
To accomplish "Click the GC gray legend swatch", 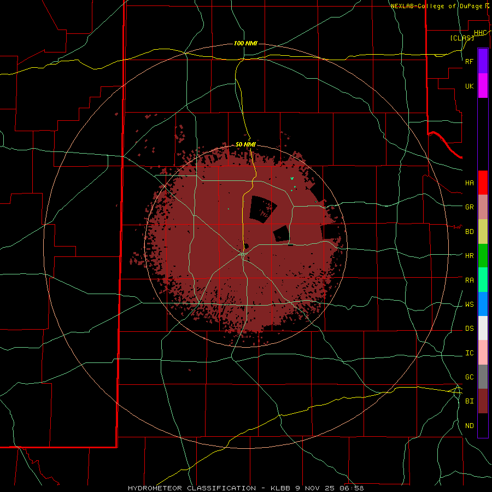I will (483, 377).
